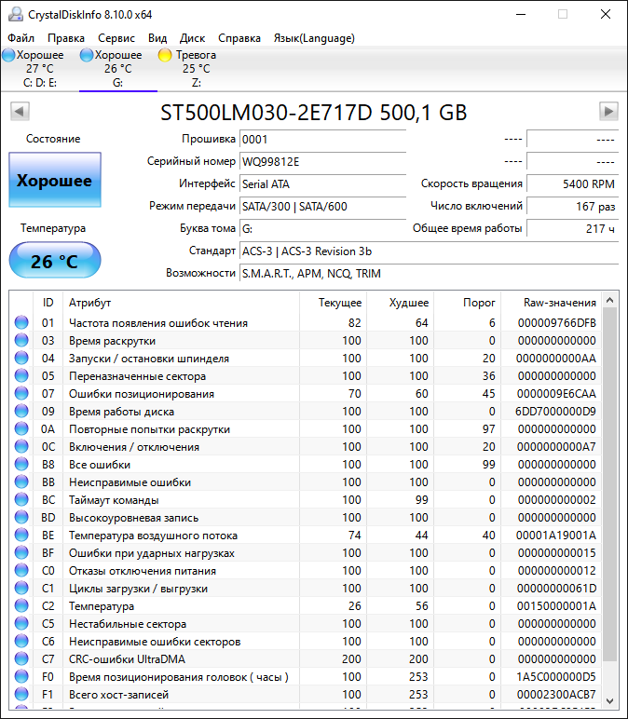Click the Порог column header

click(468, 303)
